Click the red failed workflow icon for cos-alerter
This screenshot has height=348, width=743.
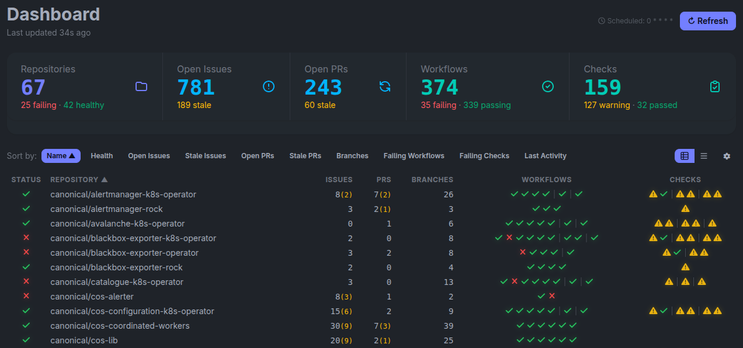[552, 297]
